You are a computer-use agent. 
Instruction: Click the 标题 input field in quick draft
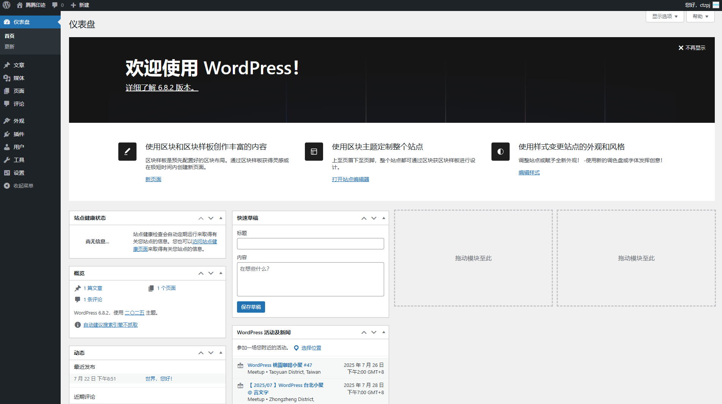click(310, 244)
